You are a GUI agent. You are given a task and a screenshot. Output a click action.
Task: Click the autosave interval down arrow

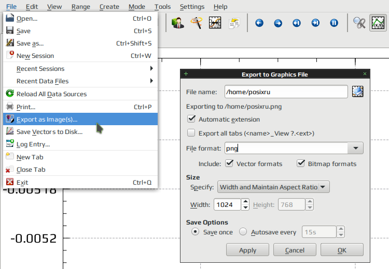(341, 235)
